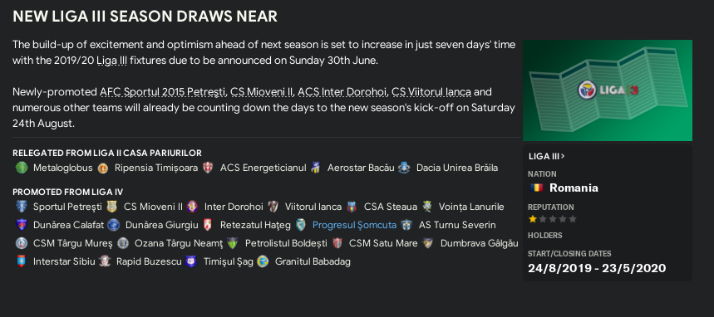
Task: Click the Metaloglobus club badge icon
Action: [x=22, y=168]
